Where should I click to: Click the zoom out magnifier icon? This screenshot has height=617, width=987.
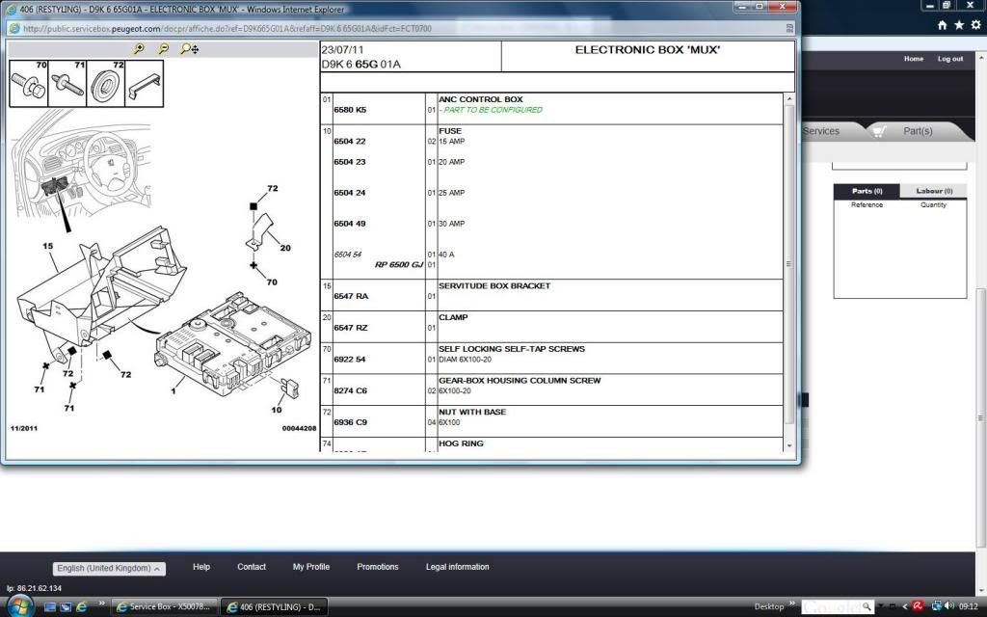163,48
